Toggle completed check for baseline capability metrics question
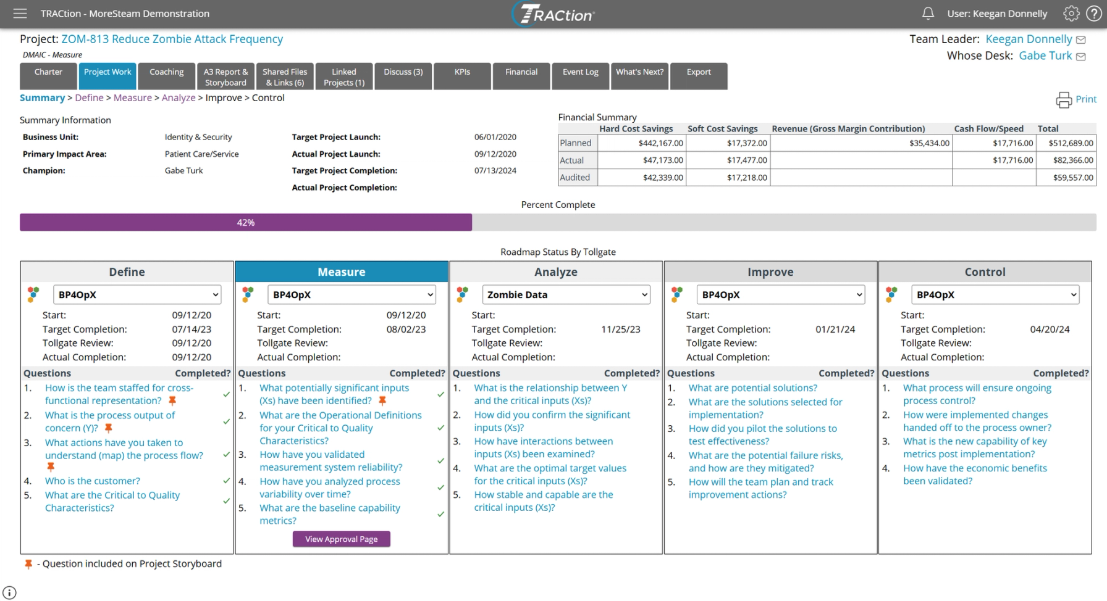Screen dimensions: 1107x601 click(440, 514)
